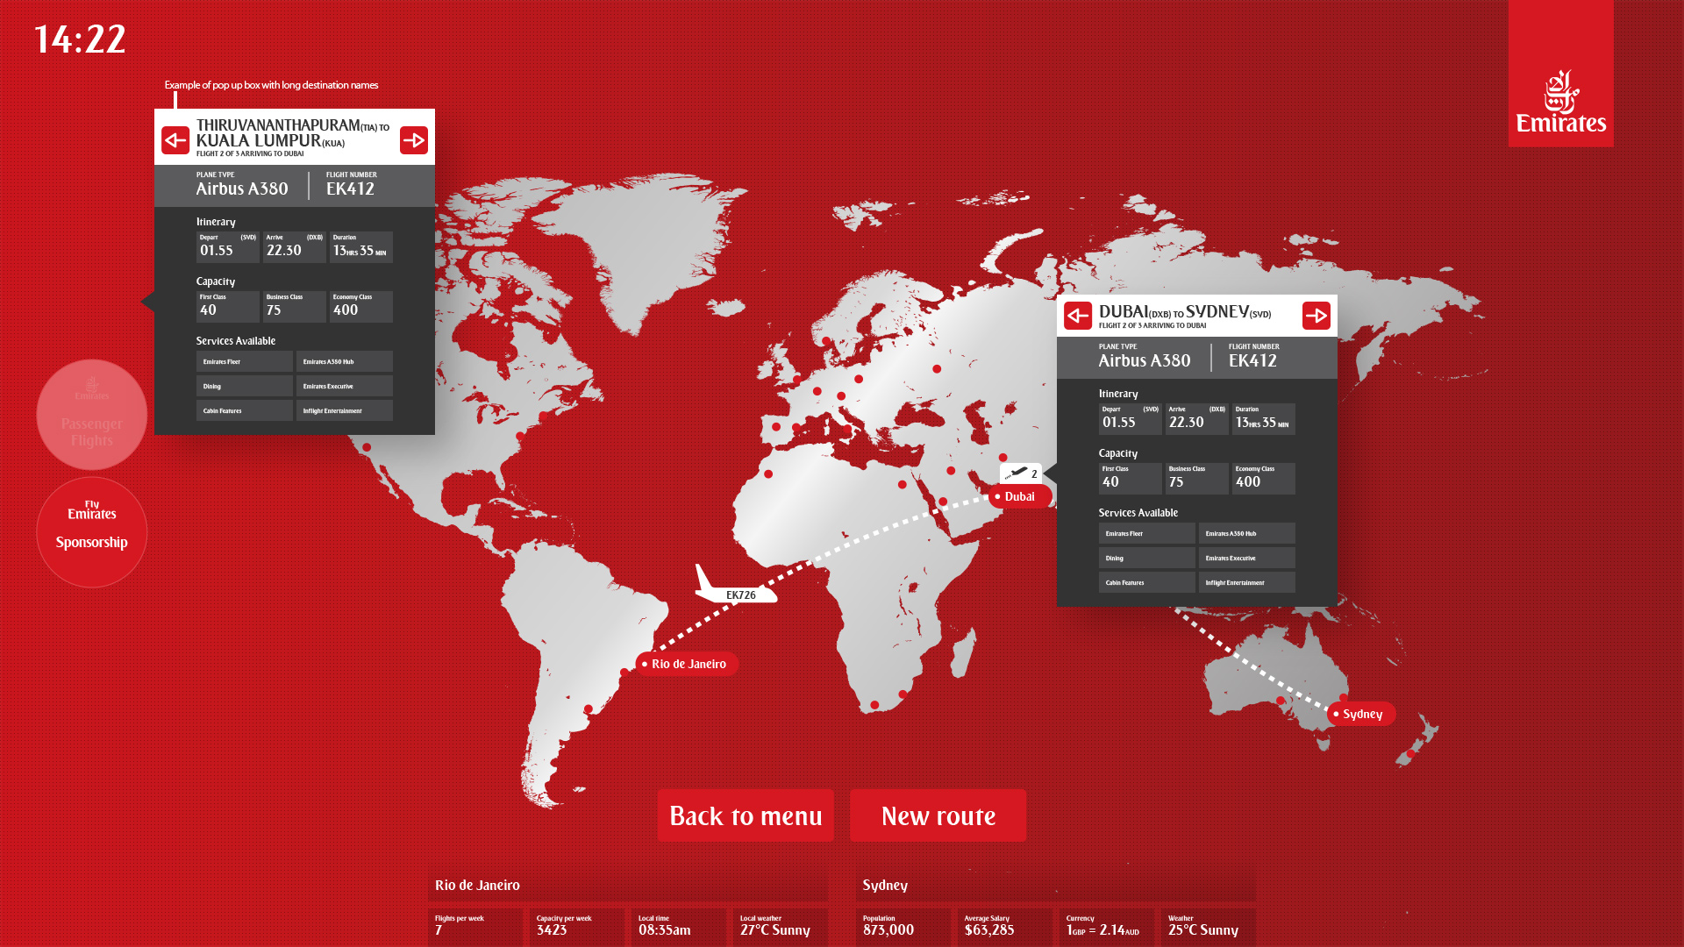Open Dining service in left popup
The image size is (1684, 947).
244,386
